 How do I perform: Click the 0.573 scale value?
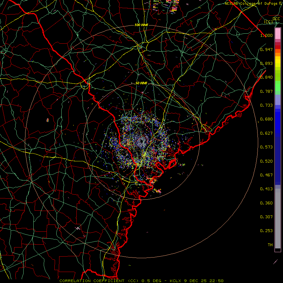pyautogui.click(x=266, y=147)
